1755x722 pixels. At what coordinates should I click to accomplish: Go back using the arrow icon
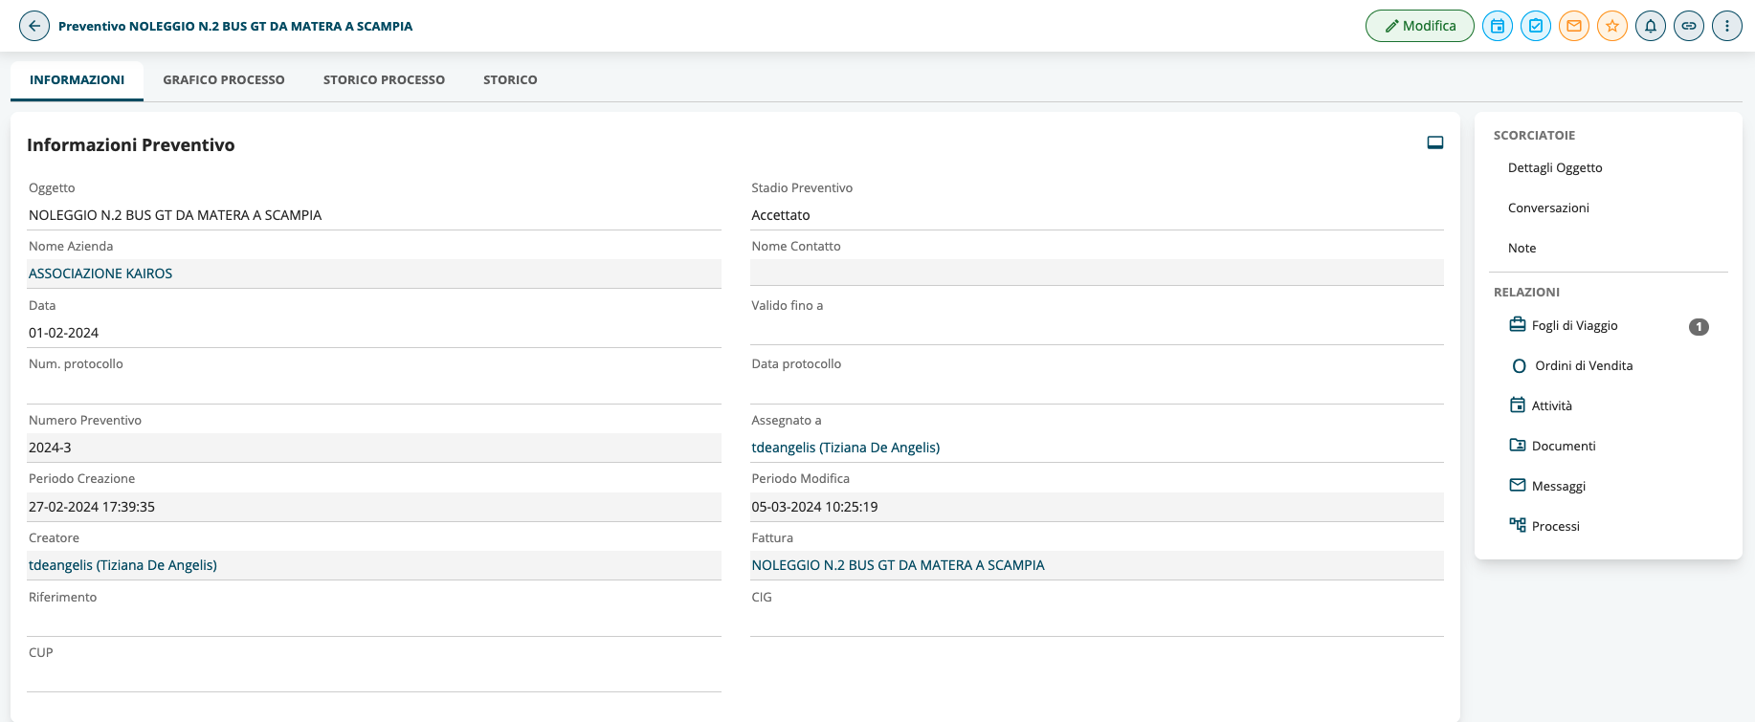(34, 26)
